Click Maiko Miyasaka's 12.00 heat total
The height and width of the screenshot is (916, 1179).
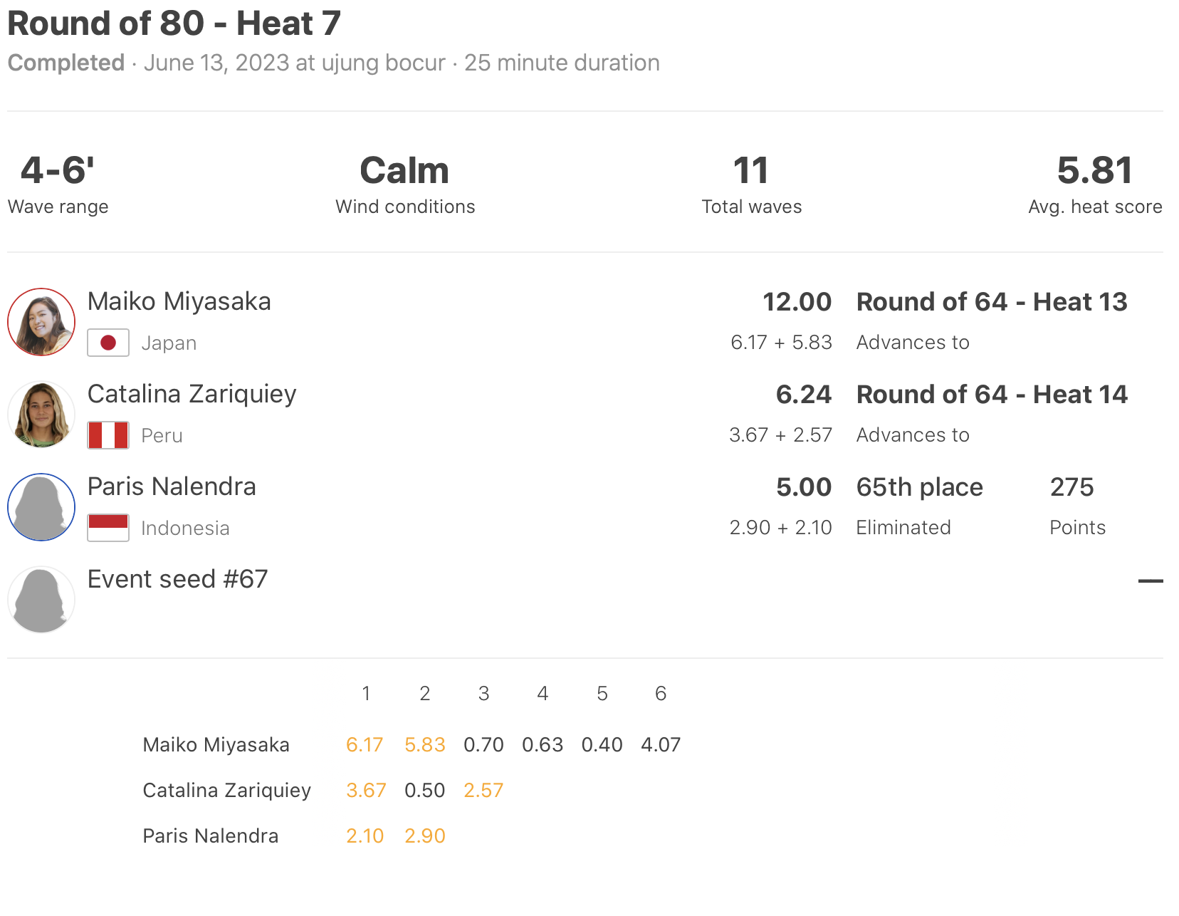[x=797, y=302]
